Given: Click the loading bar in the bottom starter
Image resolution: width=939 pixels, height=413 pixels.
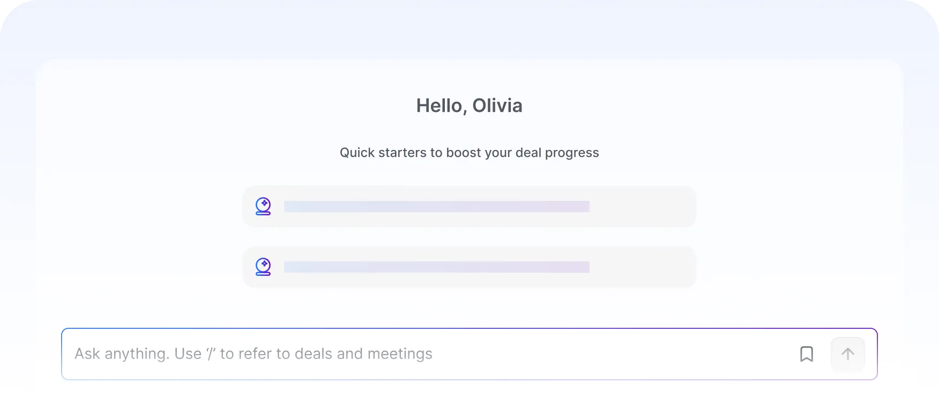Looking at the screenshot, I should pos(437,267).
